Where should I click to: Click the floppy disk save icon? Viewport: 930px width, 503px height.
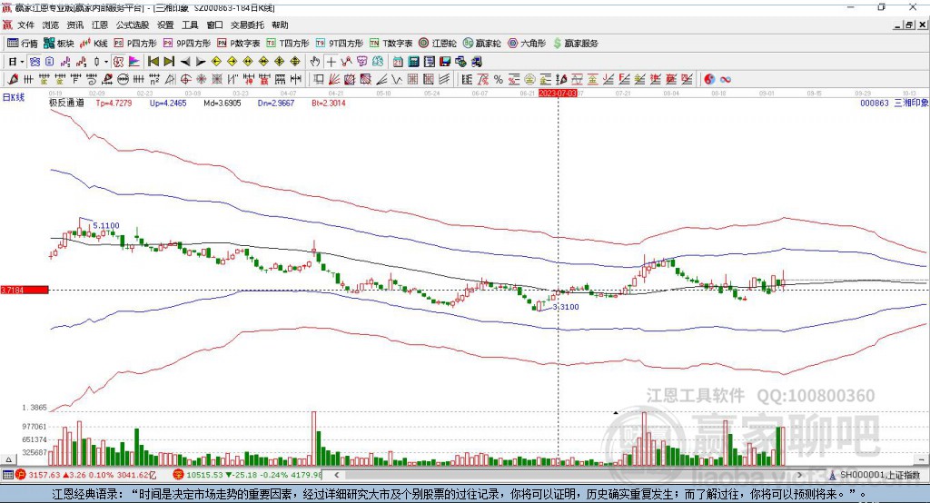(x=445, y=62)
